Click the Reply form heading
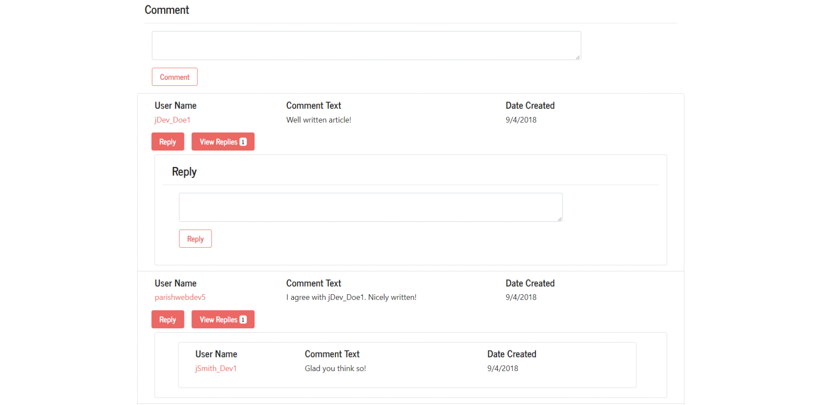Viewport: 821px width, 405px height. coord(184,172)
